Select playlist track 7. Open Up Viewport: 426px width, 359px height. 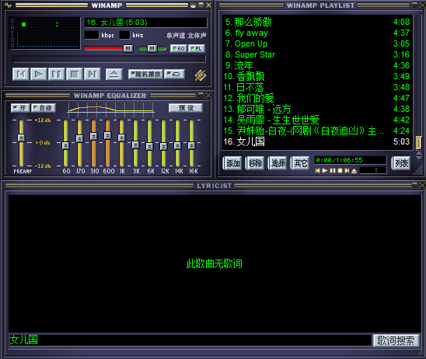pos(317,44)
